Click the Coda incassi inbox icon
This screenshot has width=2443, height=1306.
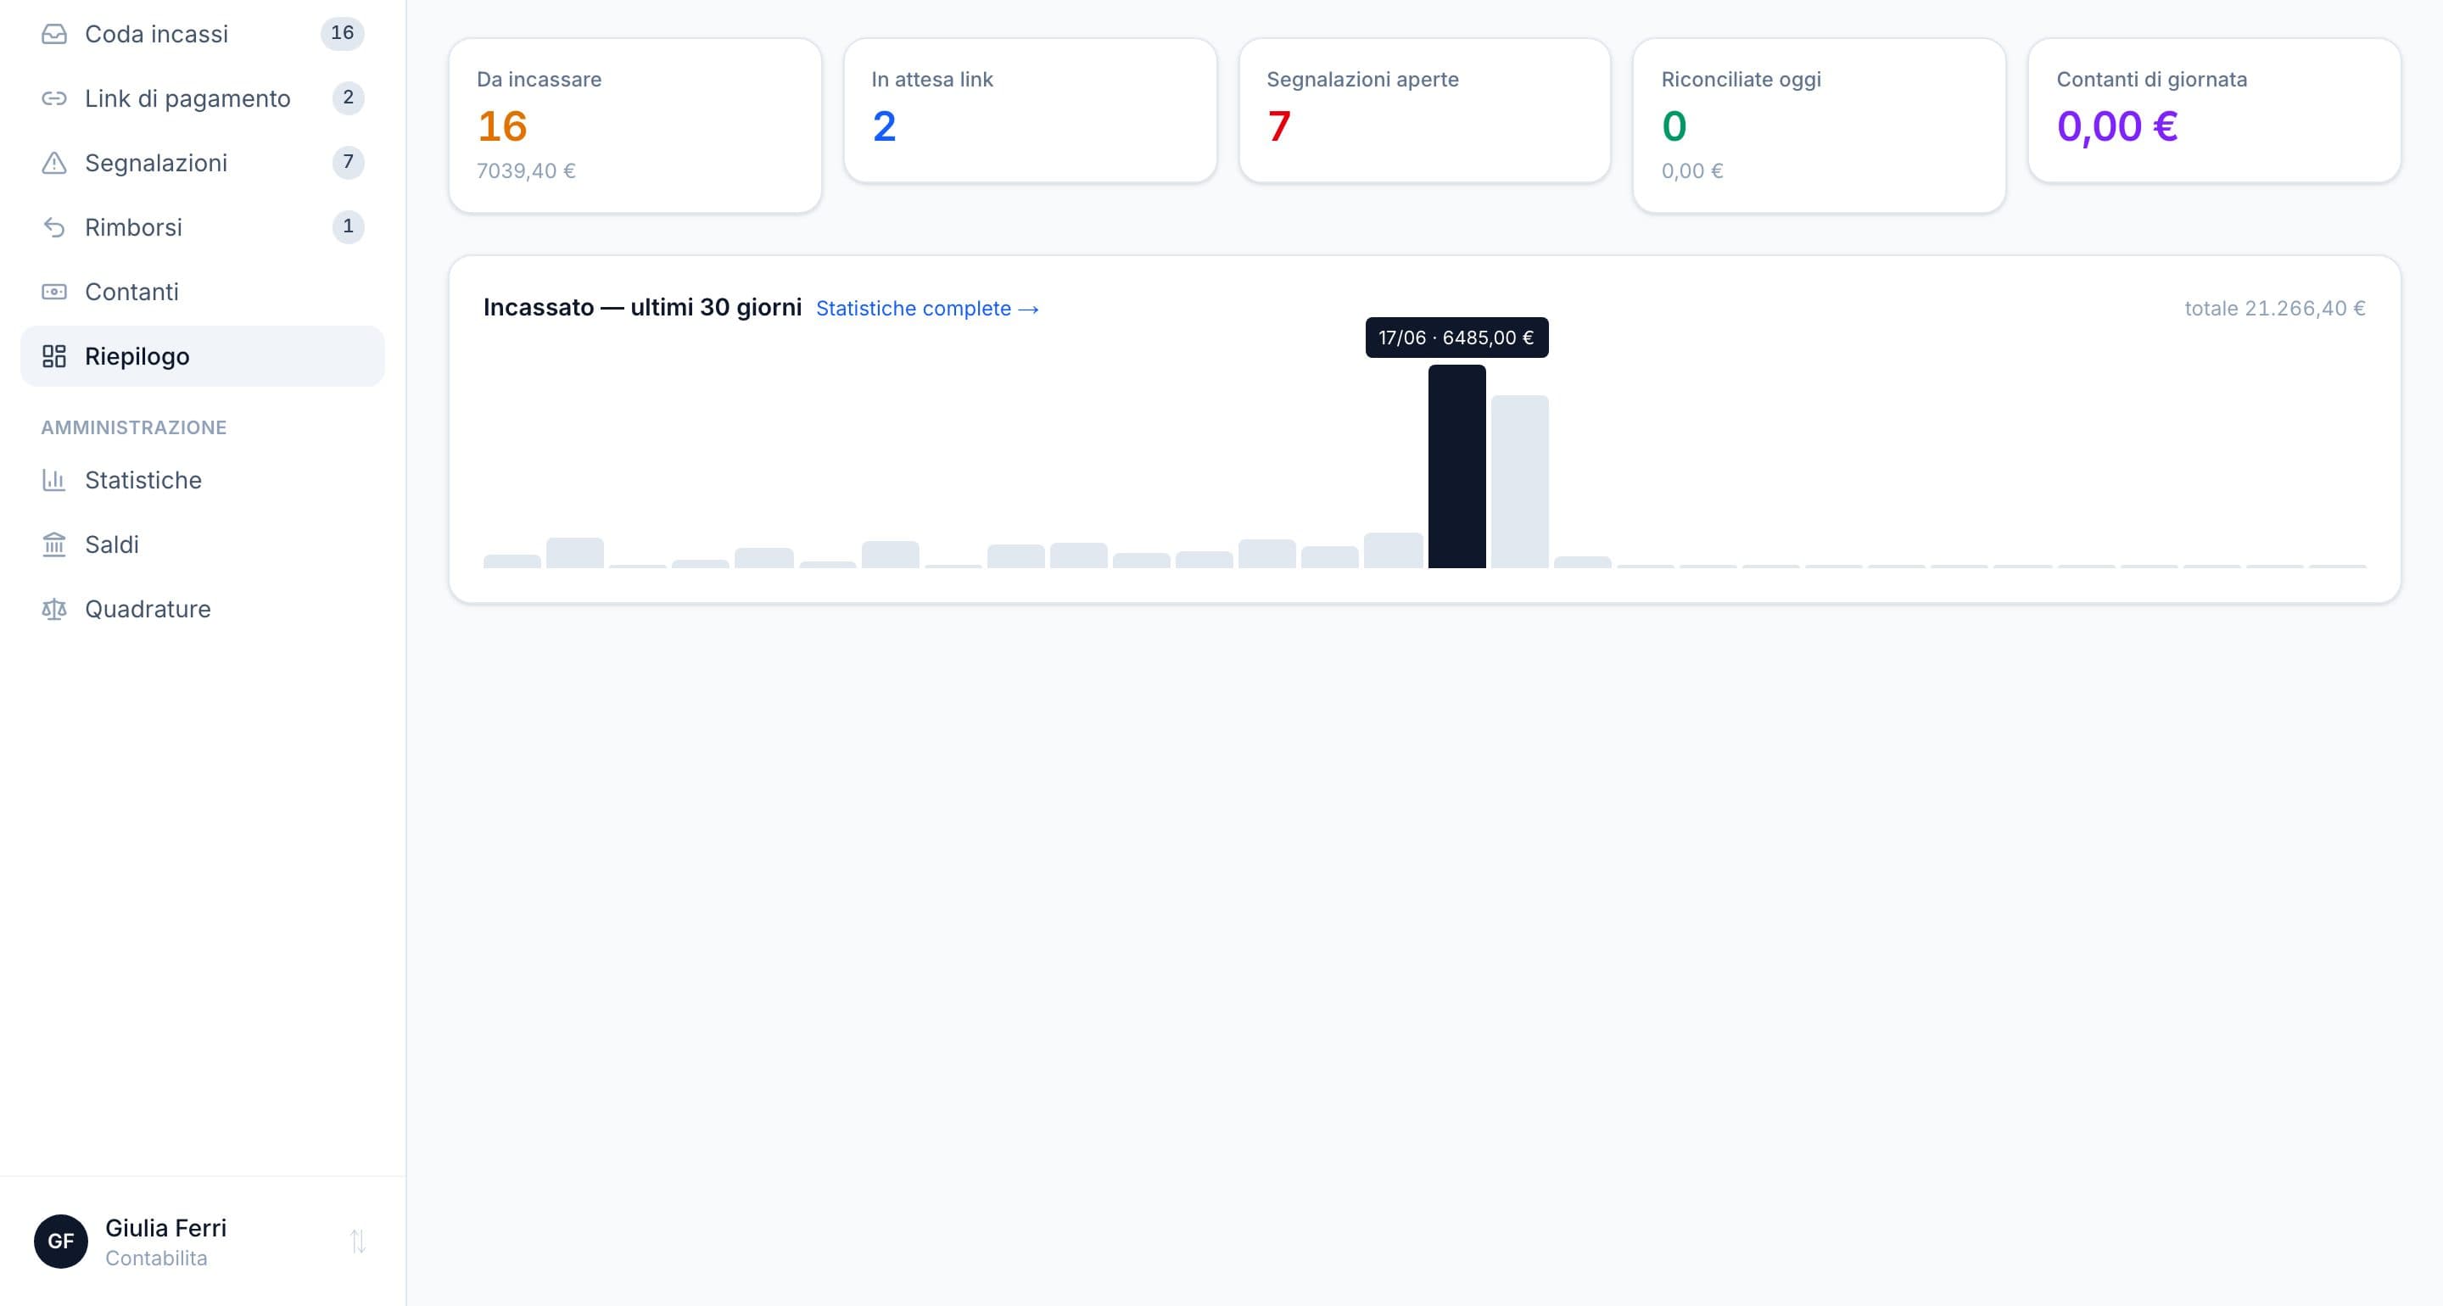(54, 34)
